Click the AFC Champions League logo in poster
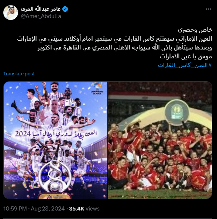 97,88
